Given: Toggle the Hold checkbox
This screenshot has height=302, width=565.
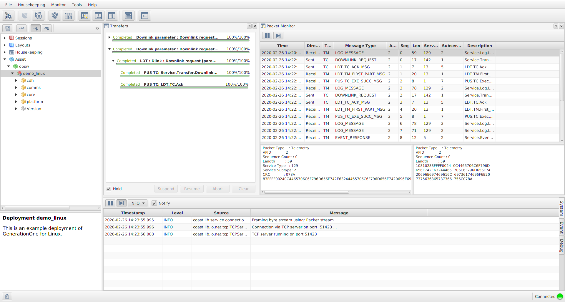Looking at the screenshot, I should [109, 189].
